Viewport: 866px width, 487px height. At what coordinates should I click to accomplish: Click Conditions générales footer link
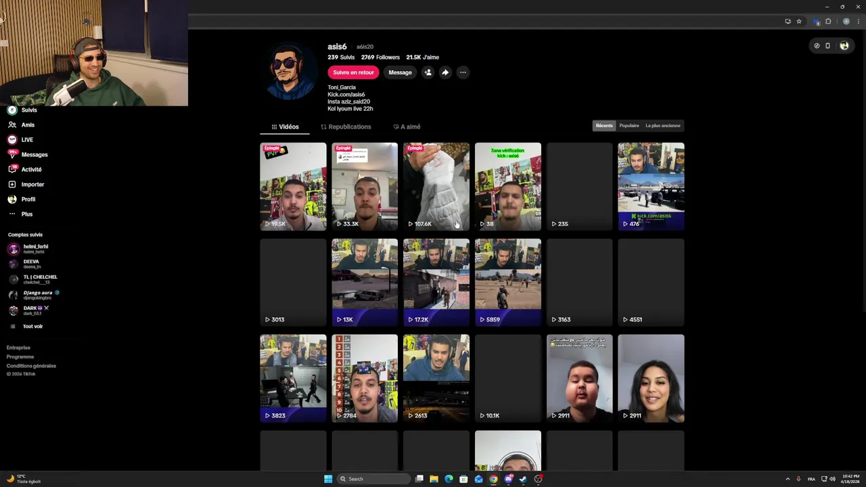coord(31,366)
